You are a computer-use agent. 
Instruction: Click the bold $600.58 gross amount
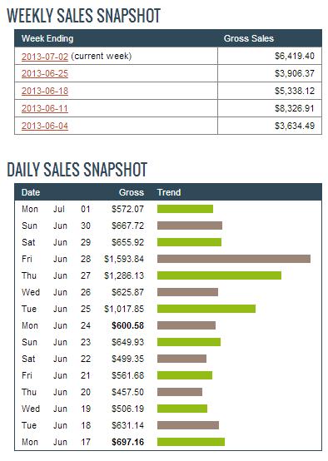pos(127,325)
